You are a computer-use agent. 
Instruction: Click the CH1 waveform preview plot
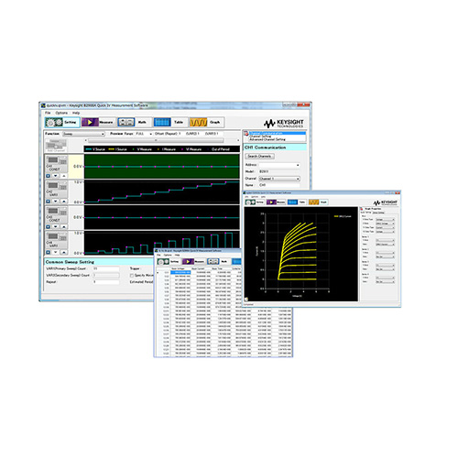point(162,167)
